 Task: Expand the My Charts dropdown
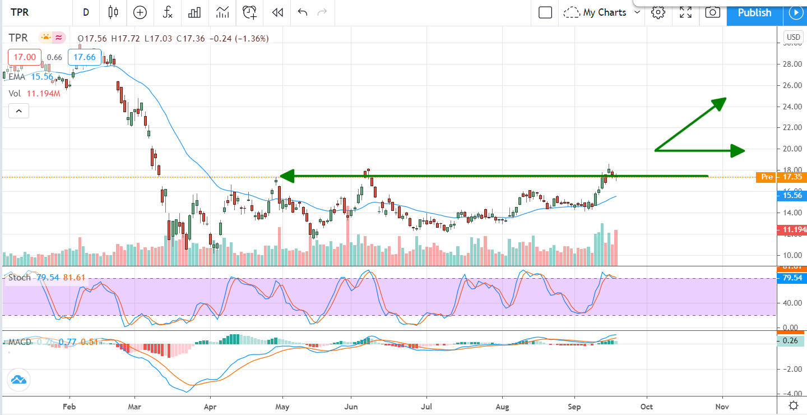point(637,12)
